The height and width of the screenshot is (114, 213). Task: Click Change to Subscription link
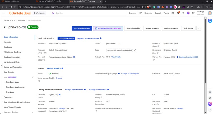click(130, 74)
